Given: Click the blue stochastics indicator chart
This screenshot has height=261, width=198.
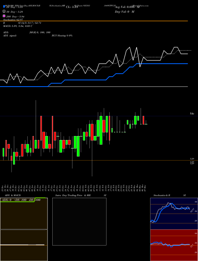Looking at the screenshot, I should (x=174, y=214).
